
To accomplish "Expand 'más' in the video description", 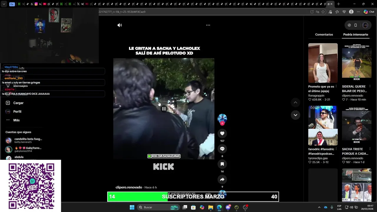I will coord(208,194).
